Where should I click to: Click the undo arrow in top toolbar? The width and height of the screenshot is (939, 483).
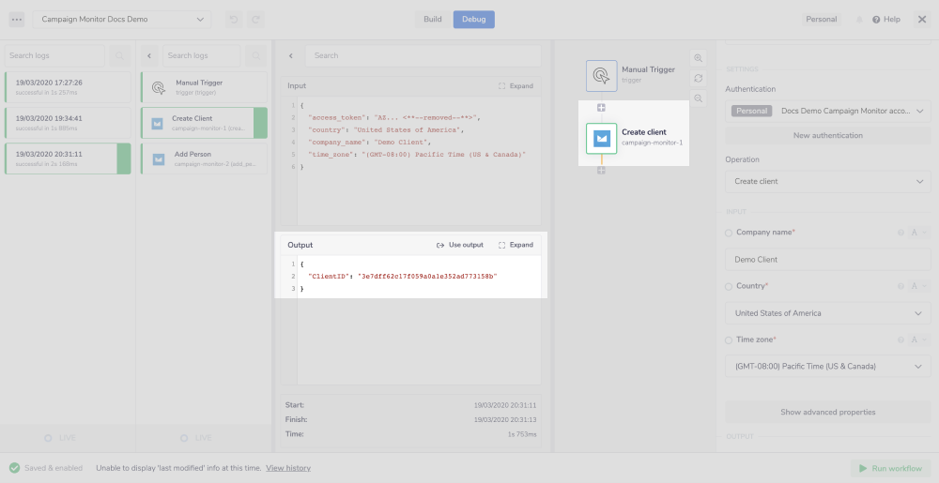[234, 19]
